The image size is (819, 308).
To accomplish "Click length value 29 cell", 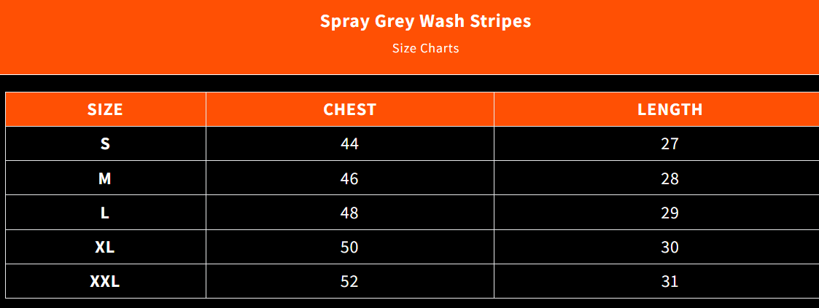I will (x=669, y=213).
